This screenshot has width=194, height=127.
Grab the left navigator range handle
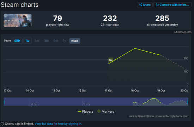(4, 102)
